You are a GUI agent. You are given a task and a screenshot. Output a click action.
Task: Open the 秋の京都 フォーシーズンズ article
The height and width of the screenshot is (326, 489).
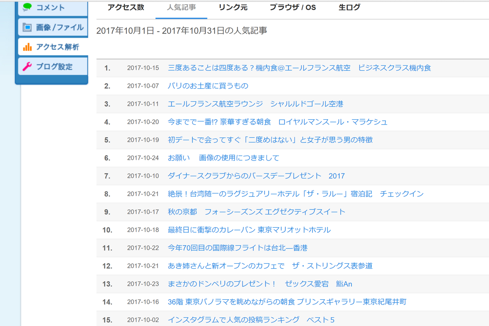(x=257, y=212)
